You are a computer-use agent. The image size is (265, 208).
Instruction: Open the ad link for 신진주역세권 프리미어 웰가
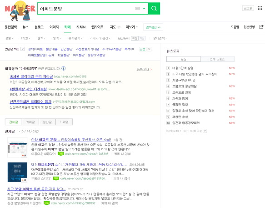coord(30,101)
